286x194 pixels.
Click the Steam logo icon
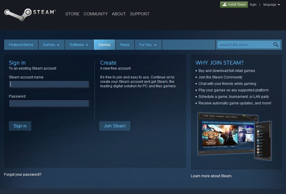point(30,14)
